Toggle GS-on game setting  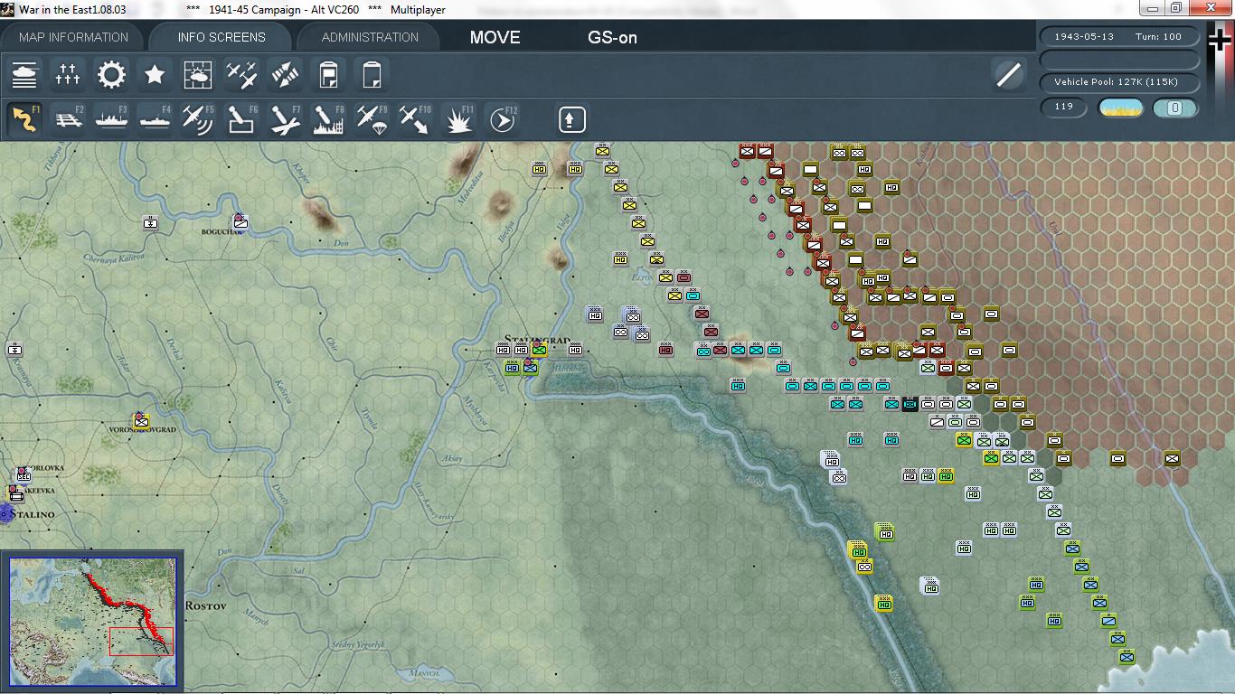coord(610,37)
